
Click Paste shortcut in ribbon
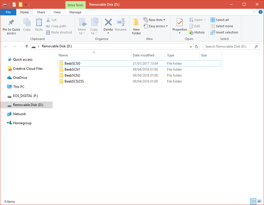(59, 32)
